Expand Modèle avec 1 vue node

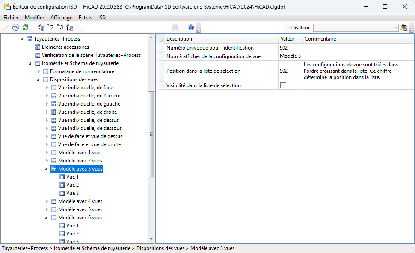pyautogui.click(x=47, y=153)
